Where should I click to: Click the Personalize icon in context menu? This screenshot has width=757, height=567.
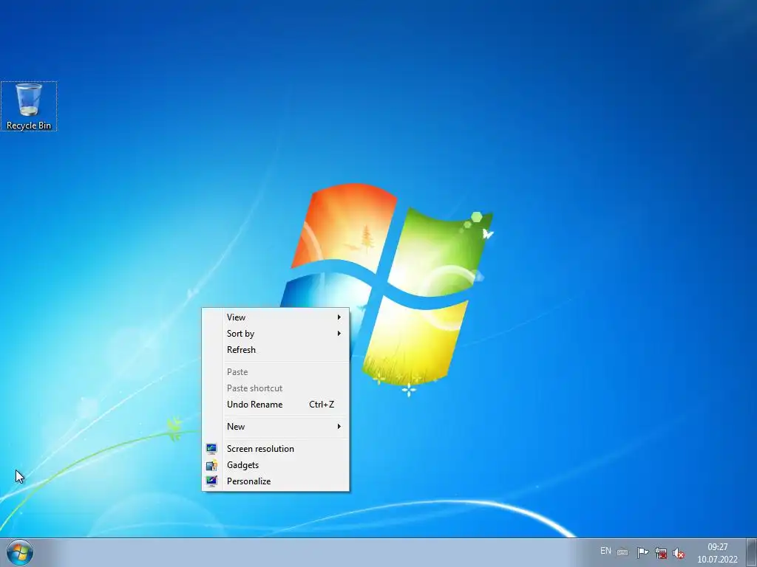(211, 481)
